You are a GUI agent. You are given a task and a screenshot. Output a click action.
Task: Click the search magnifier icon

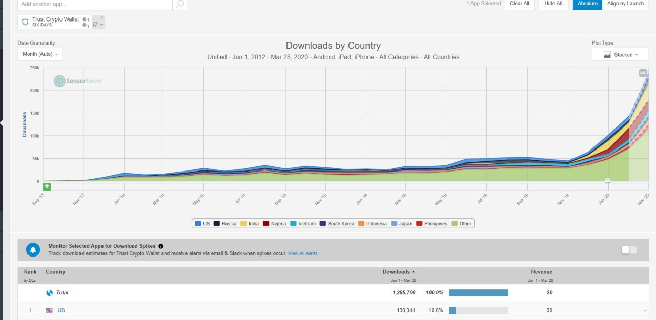(x=179, y=4)
